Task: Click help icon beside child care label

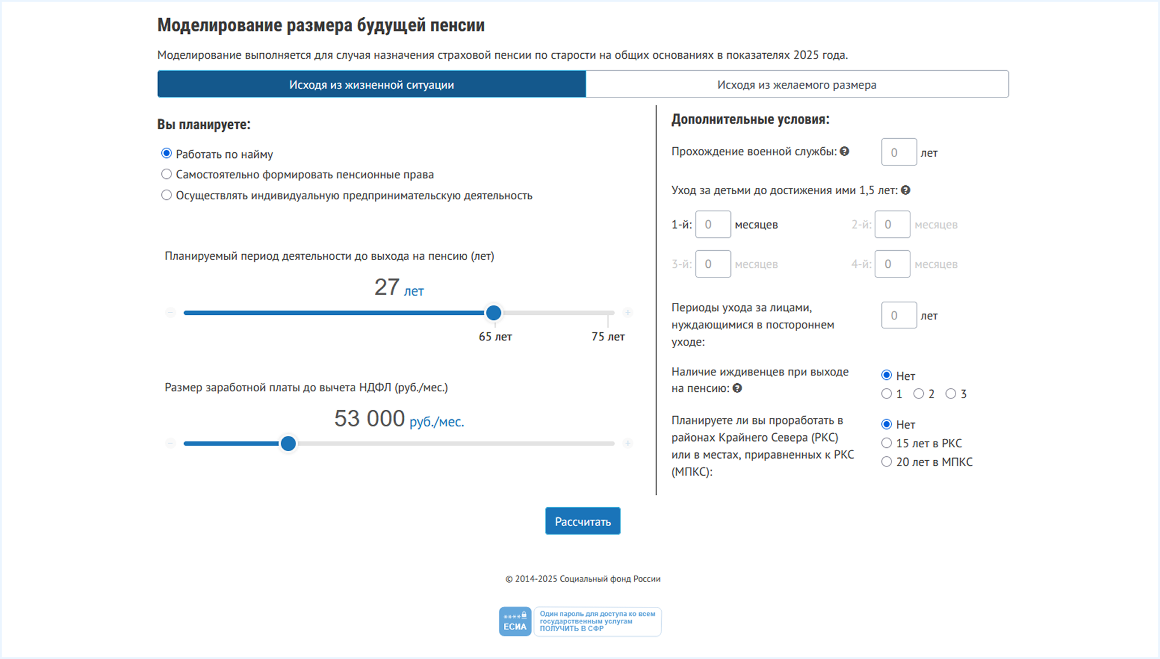Action: click(x=905, y=190)
